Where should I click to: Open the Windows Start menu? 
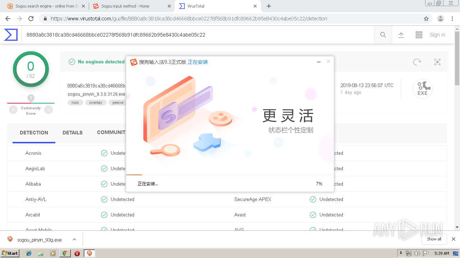tap(10, 253)
